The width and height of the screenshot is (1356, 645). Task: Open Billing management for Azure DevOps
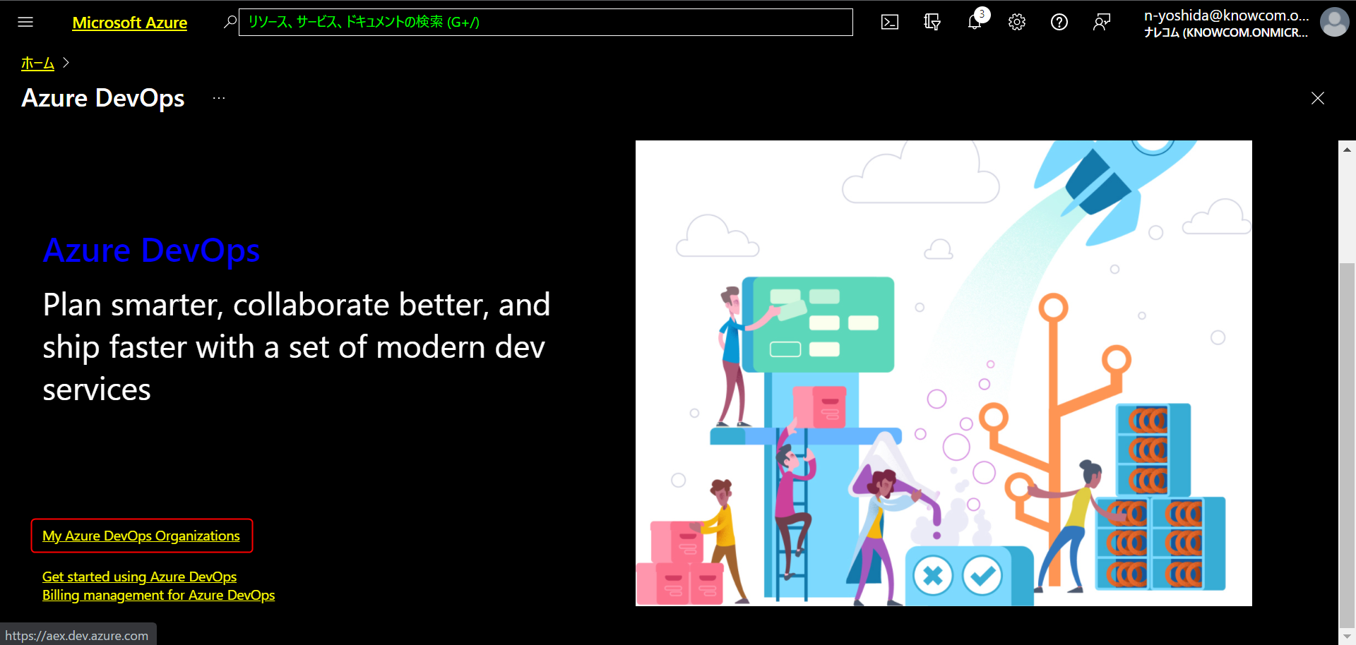point(159,595)
